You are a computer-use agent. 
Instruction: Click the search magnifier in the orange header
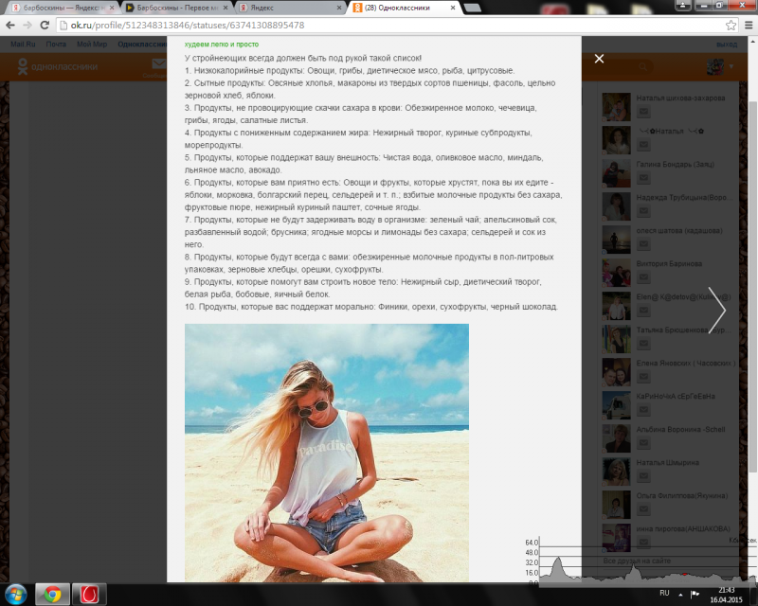coord(643,66)
